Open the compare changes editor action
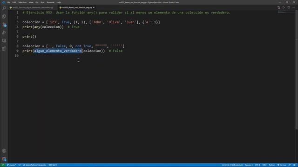Image resolution: width=298 pixels, height=167 pixels. (x=278, y=7)
